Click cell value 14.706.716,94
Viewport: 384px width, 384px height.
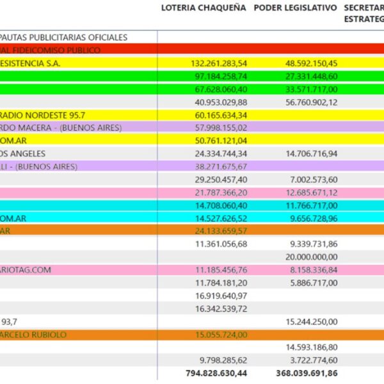[x=312, y=154]
